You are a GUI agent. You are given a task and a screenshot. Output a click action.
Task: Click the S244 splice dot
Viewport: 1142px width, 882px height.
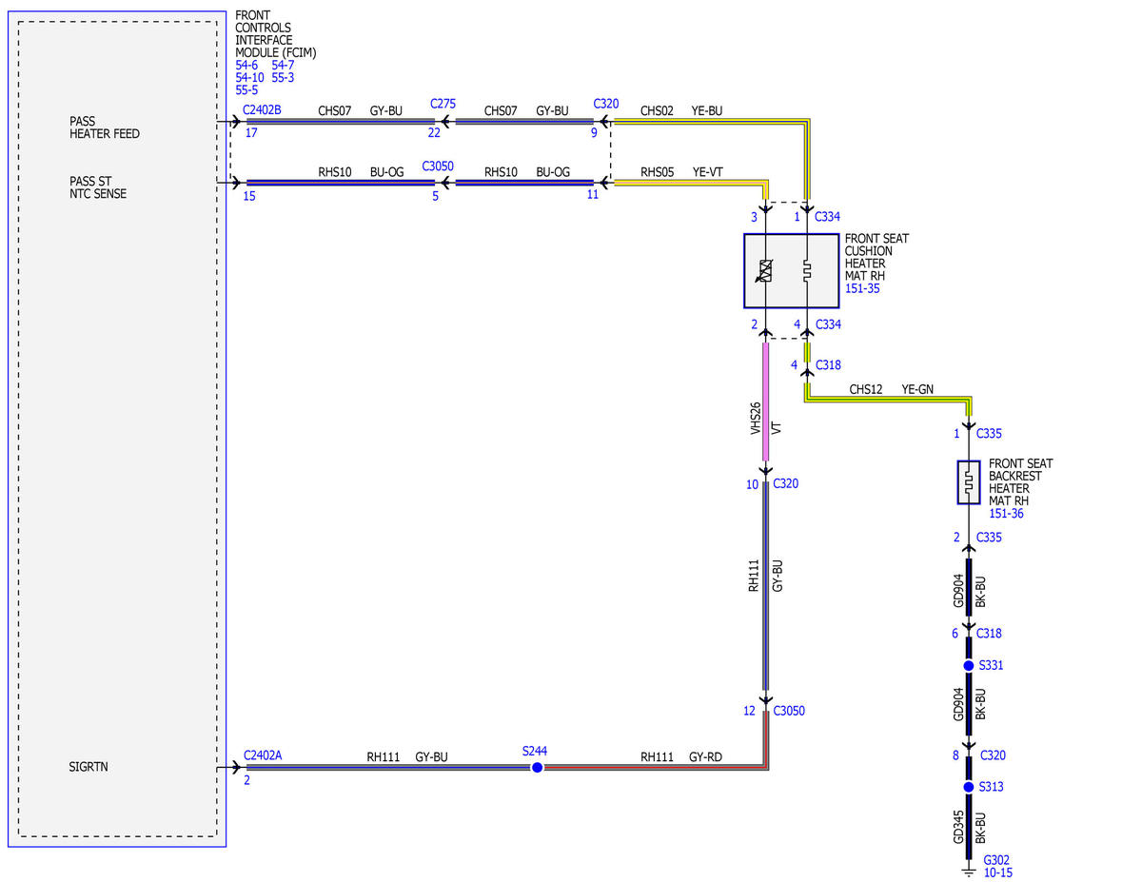[x=537, y=767]
